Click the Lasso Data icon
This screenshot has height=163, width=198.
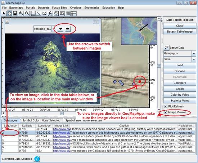click(x=166, y=48)
